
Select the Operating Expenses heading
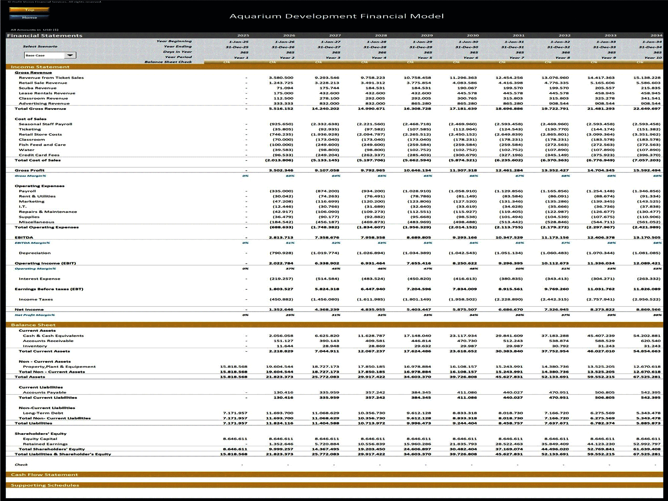tap(40, 186)
